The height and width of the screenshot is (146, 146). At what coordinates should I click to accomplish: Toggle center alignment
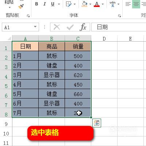(136, 4)
